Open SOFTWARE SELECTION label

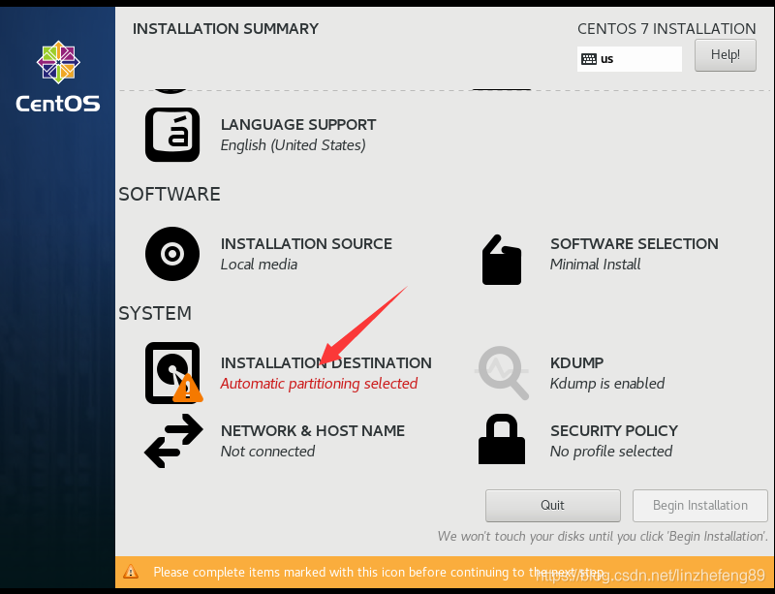pos(635,244)
